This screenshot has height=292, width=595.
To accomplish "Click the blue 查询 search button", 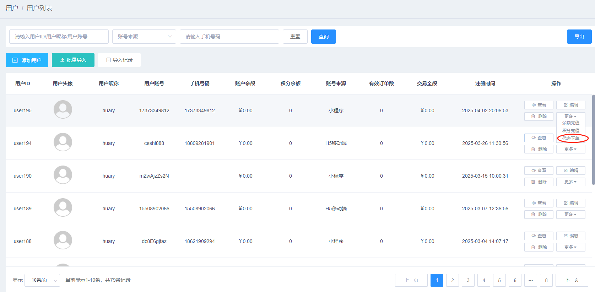I will tap(324, 37).
